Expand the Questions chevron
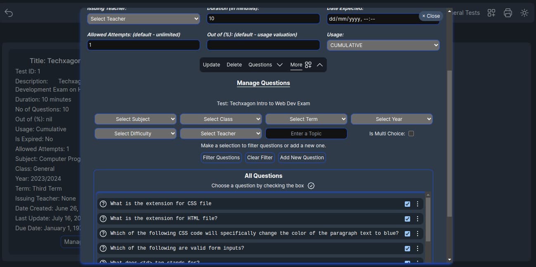Screen dimensions: 536x267 (280, 65)
